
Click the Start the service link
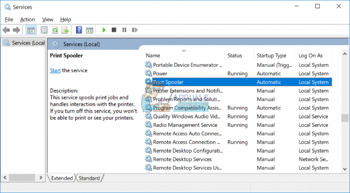point(55,70)
